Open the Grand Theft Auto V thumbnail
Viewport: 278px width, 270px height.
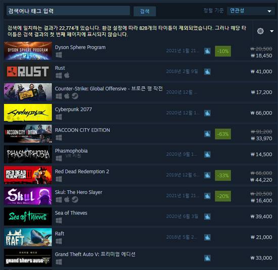[28, 258]
